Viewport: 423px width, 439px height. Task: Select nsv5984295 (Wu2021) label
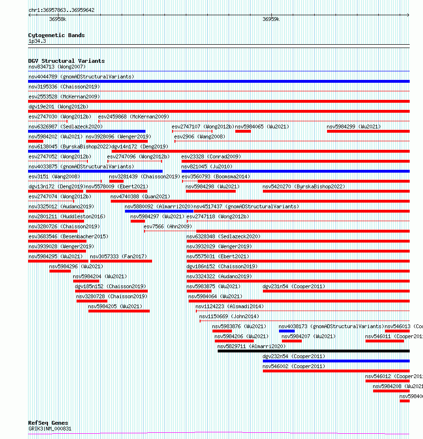click(56, 256)
